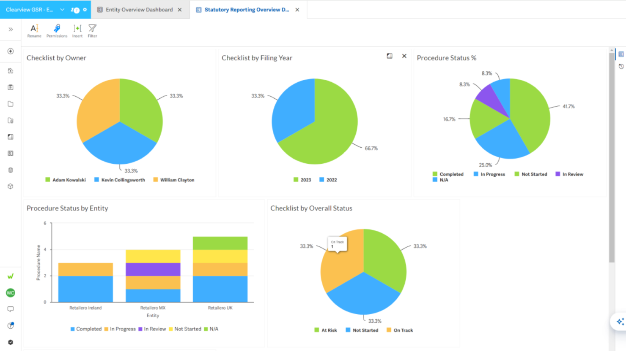
Task: Click the shield icon at sidebar bottom
Action: [11, 342]
